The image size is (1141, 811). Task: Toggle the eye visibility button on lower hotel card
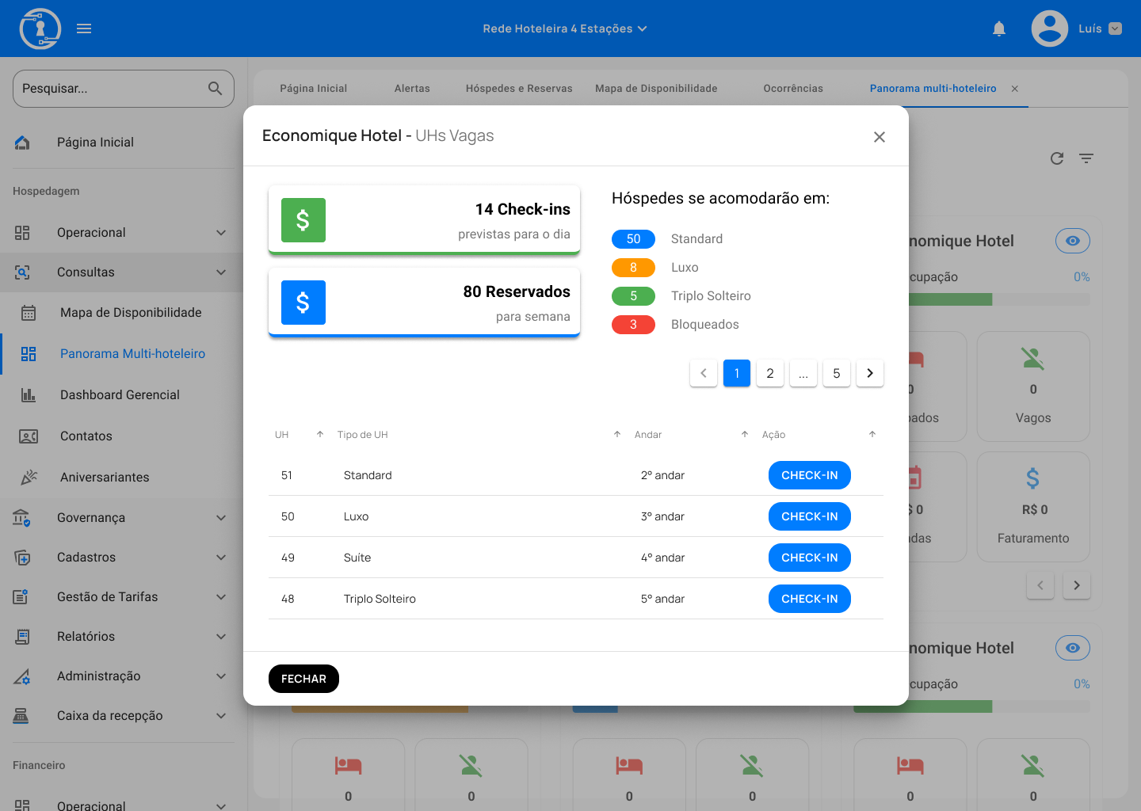[1072, 648]
